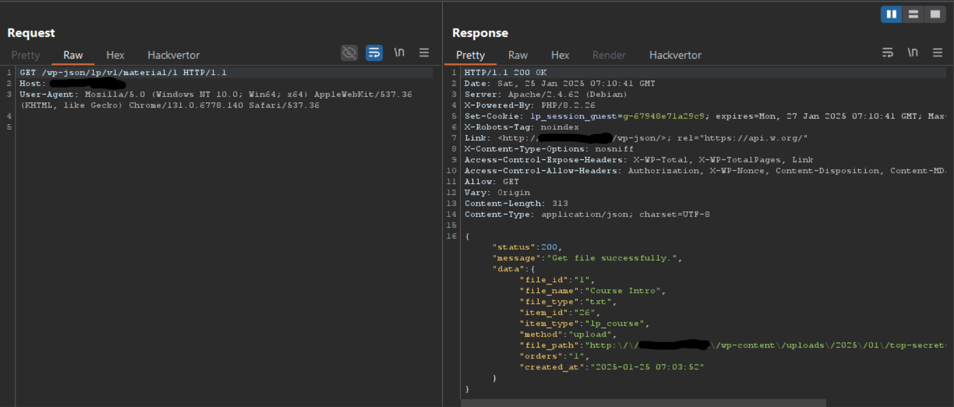The width and height of the screenshot is (954, 407).
Task: Open Request panel options menu
Action: (x=424, y=52)
